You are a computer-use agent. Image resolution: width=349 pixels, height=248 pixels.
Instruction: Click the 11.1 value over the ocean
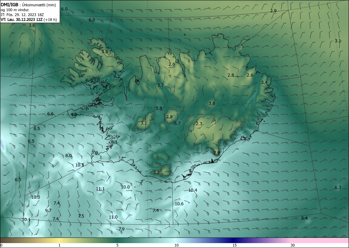[100, 189]
